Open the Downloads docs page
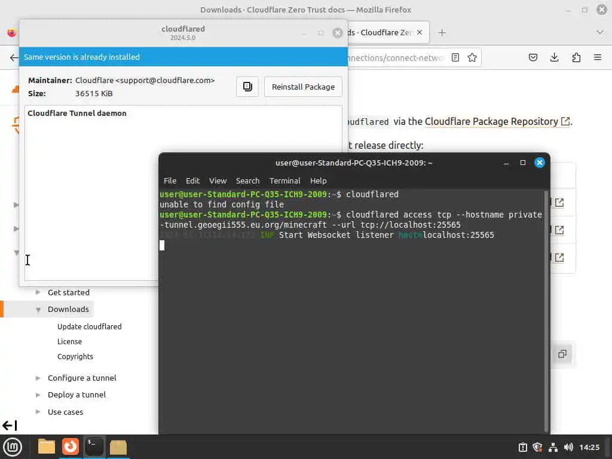Image resolution: width=612 pixels, height=459 pixels. click(68, 309)
